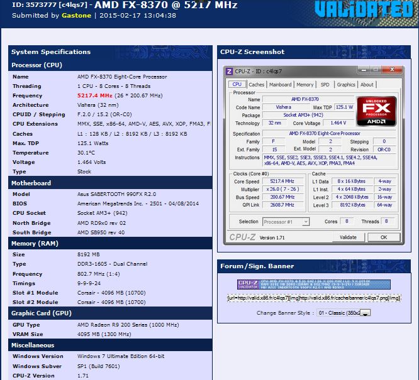Click the Core Voltage 1.464 V field
This screenshot has width=419, height=380.
click(x=338, y=123)
